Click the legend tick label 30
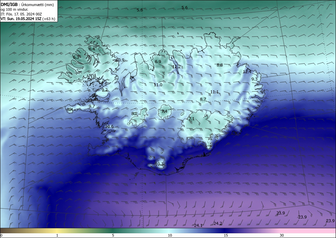The width and height of the screenshot is (336, 238). [x=282, y=235]
